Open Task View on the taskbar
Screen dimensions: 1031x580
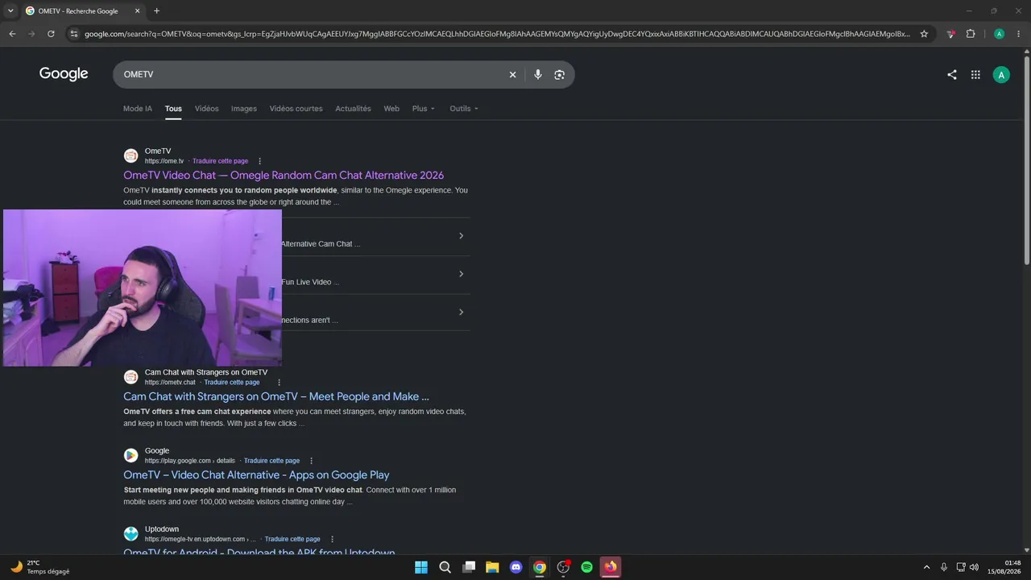click(469, 567)
